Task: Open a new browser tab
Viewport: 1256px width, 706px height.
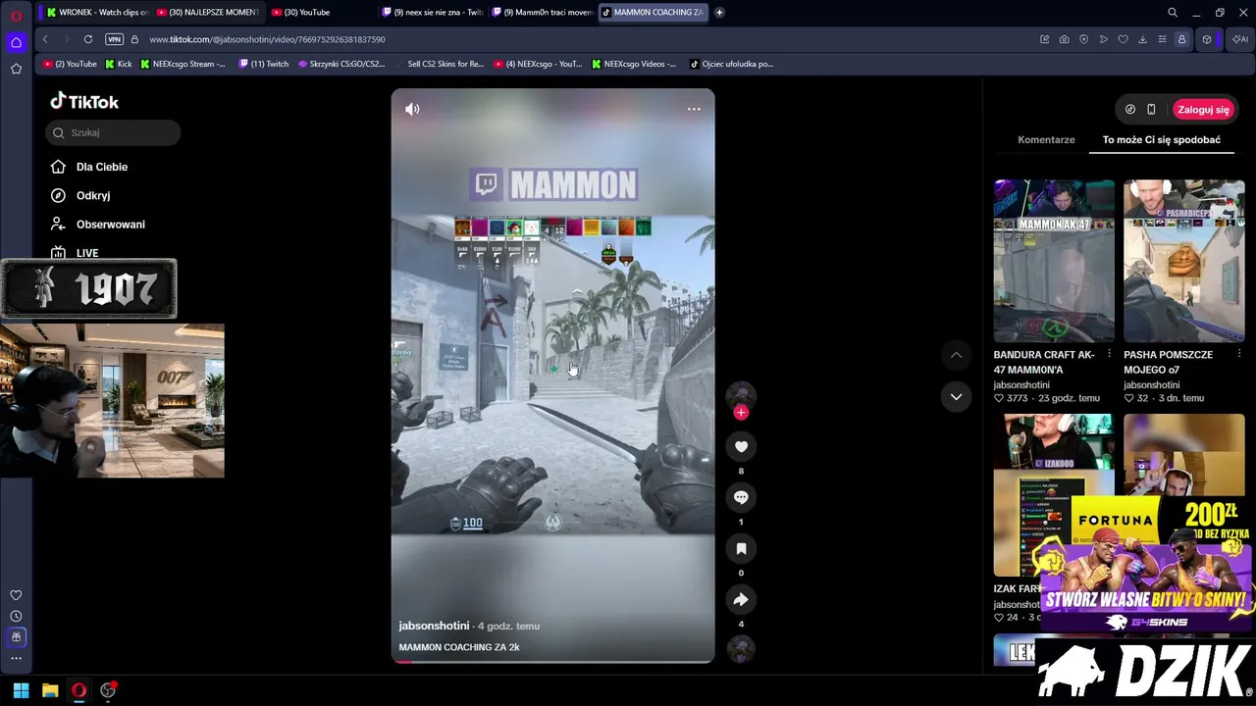Action: click(719, 13)
